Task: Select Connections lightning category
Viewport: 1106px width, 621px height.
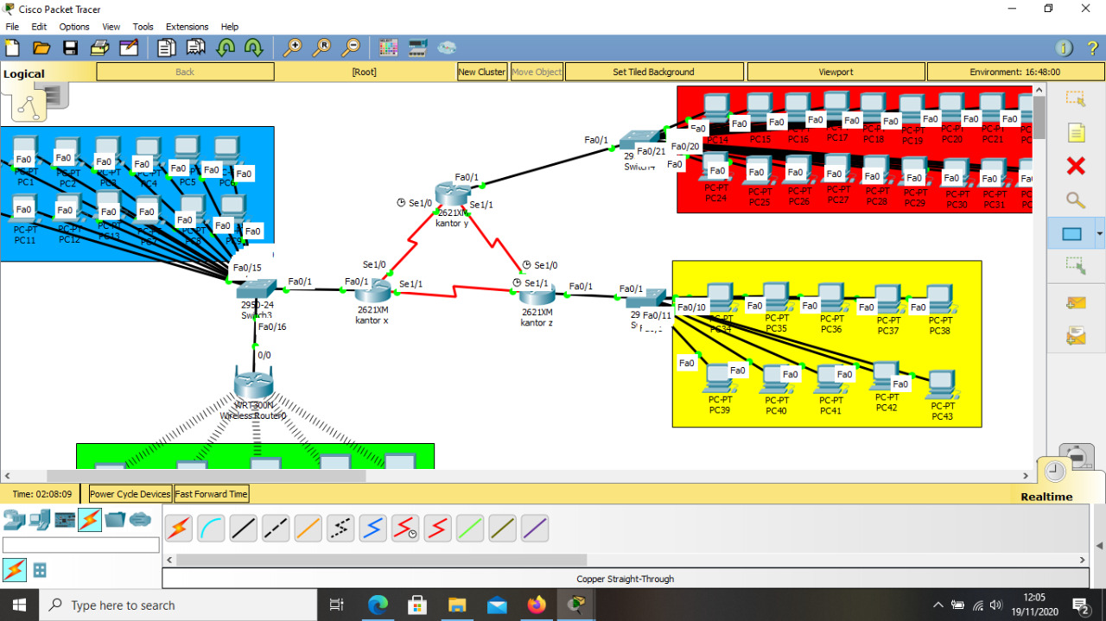Action: [x=90, y=519]
